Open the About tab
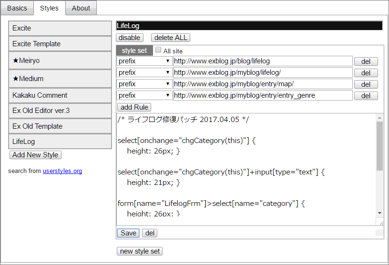Screen dimensions: 389x265 [81, 8]
